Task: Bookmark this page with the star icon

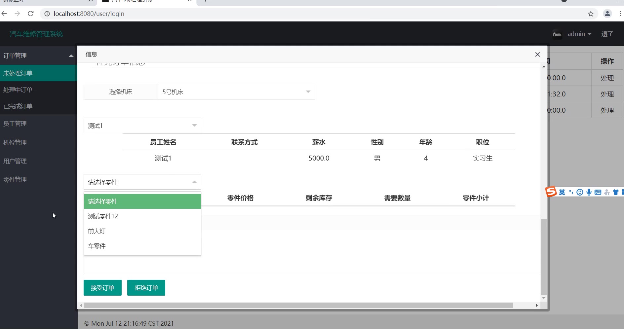Action: (x=591, y=14)
